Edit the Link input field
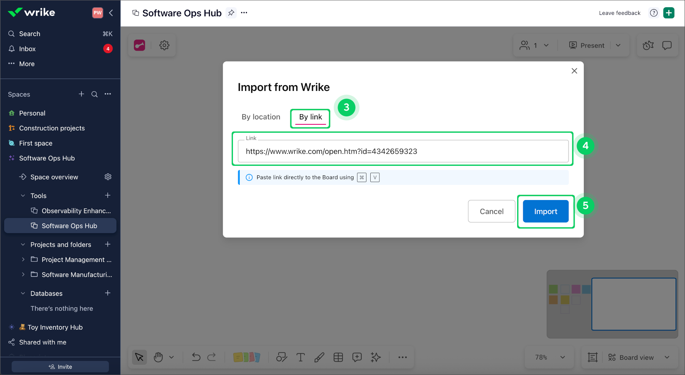 pyautogui.click(x=403, y=151)
